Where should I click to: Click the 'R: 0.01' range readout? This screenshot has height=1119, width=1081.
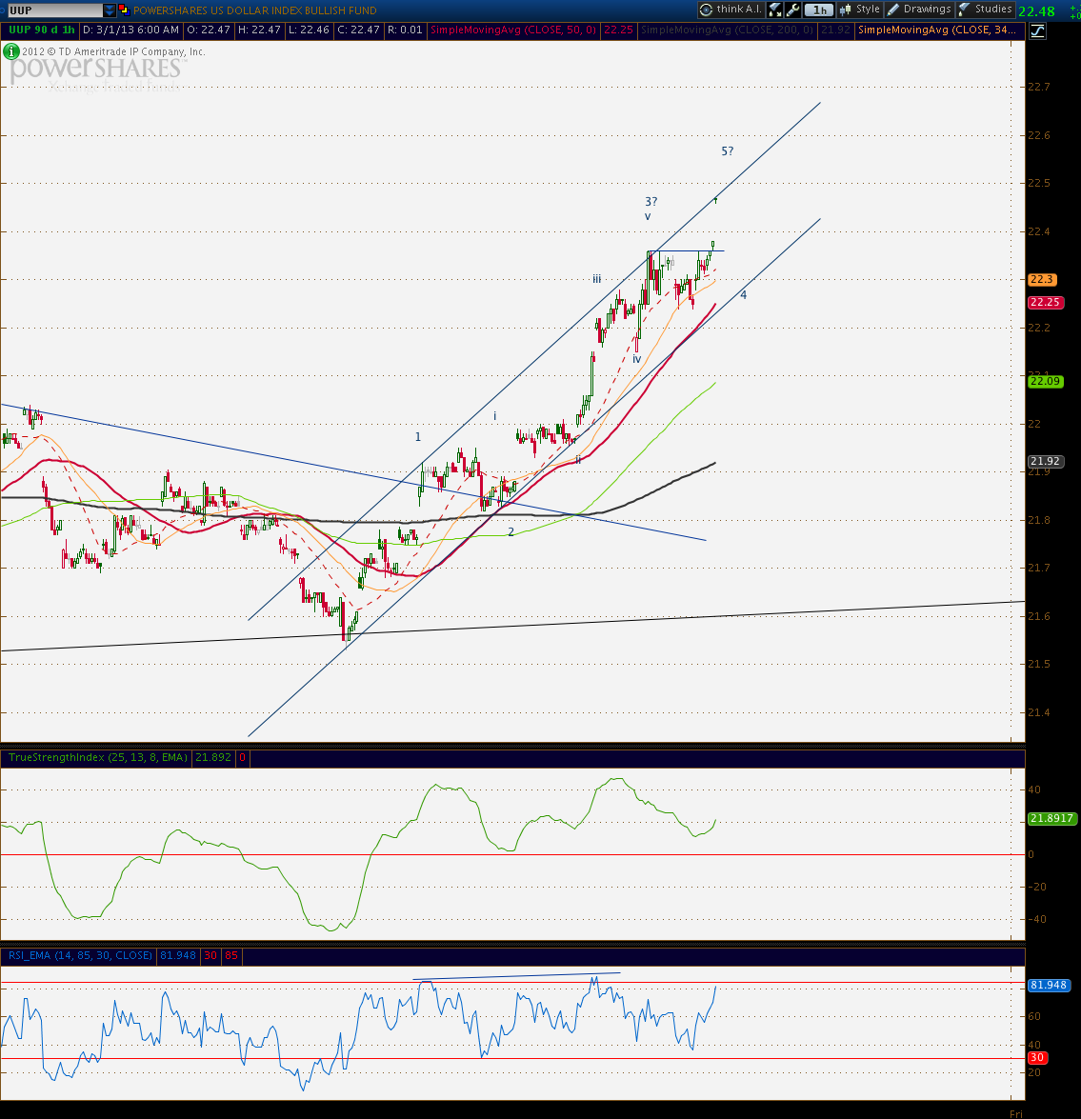406,30
